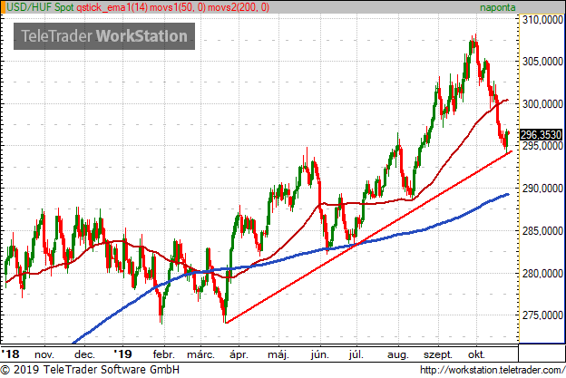Click the okt. month label
The width and height of the screenshot is (566, 378).
click(x=476, y=355)
